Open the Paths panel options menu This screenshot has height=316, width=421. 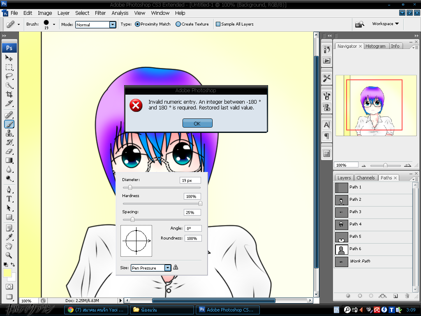tap(415, 179)
